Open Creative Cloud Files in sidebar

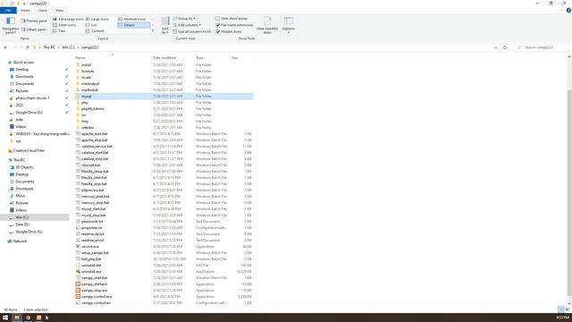pyautogui.click(x=29, y=150)
